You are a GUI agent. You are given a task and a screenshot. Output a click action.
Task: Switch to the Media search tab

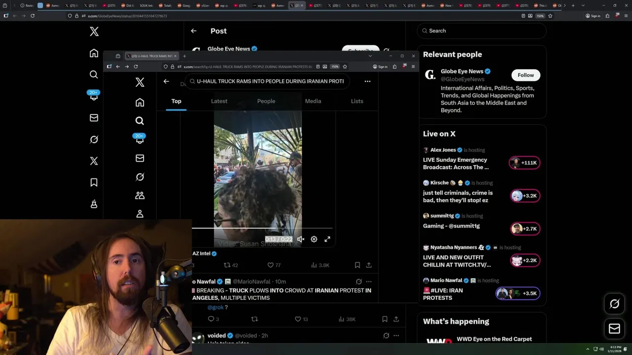(x=313, y=101)
